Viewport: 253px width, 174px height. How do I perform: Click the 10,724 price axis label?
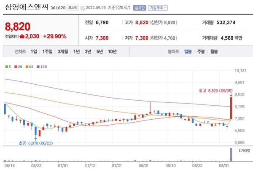(x=240, y=70)
